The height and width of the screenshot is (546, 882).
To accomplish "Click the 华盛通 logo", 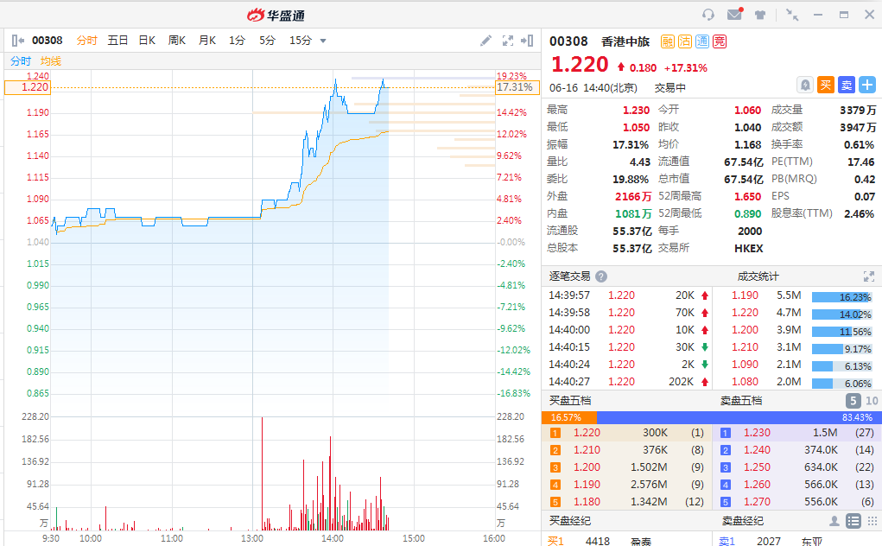I will (276, 16).
